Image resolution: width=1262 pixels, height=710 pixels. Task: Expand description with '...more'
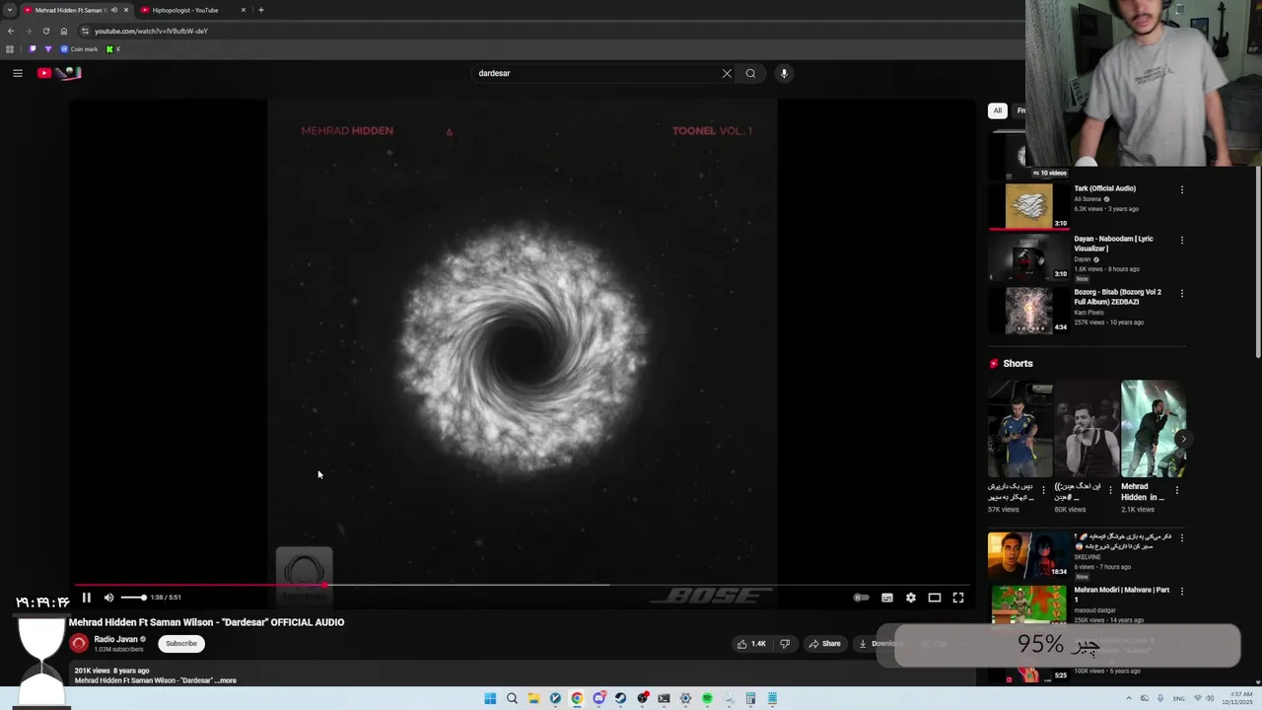click(x=226, y=680)
